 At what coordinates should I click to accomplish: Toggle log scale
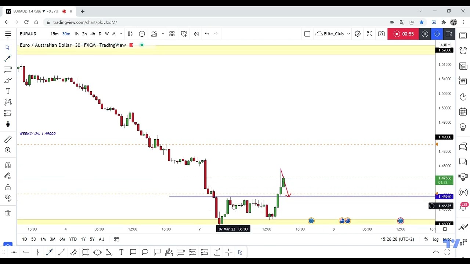point(435,239)
